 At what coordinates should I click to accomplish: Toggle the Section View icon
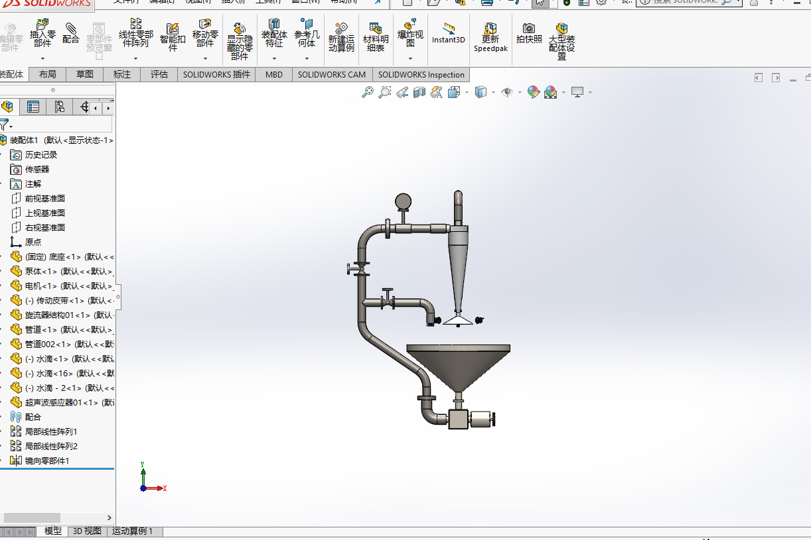pos(419,93)
